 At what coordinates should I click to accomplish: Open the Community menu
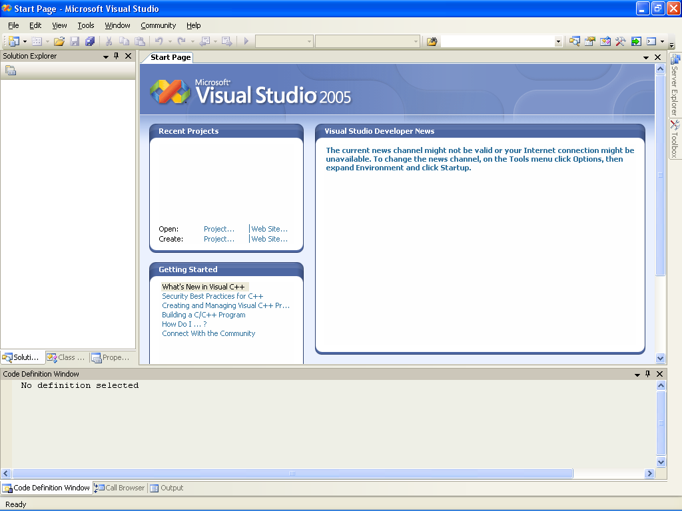159,25
